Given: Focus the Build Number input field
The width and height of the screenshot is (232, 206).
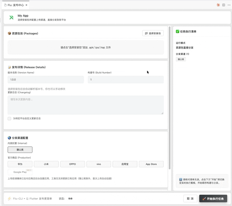Looking at the screenshot, I should (126, 80).
